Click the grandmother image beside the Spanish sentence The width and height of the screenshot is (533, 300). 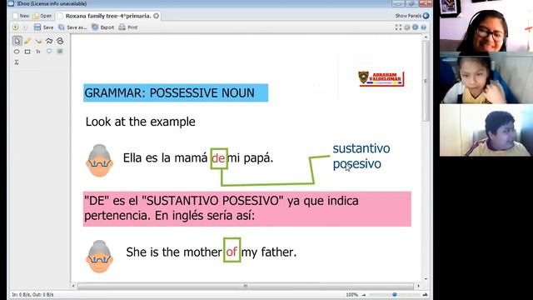99,161
